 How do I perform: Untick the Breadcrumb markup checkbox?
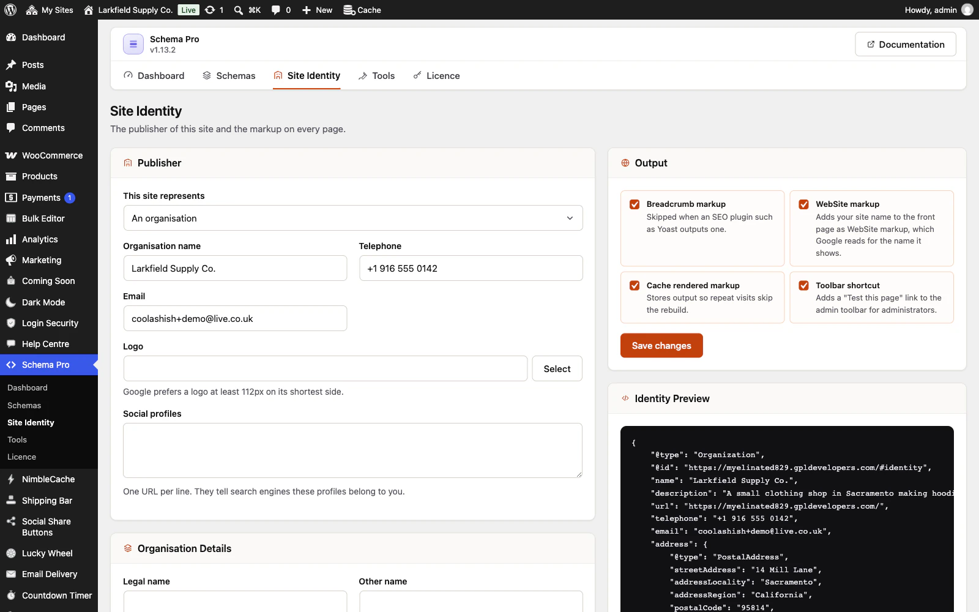[635, 204]
